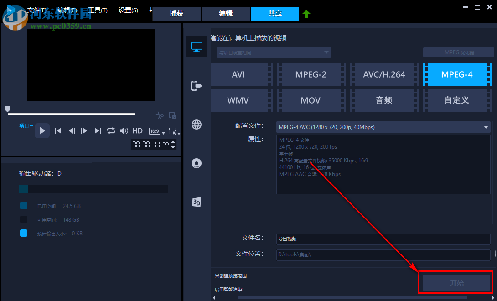Image resolution: width=497 pixels, height=301 pixels.
Task: Select the Device output icon in sidebar
Action: (196, 86)
